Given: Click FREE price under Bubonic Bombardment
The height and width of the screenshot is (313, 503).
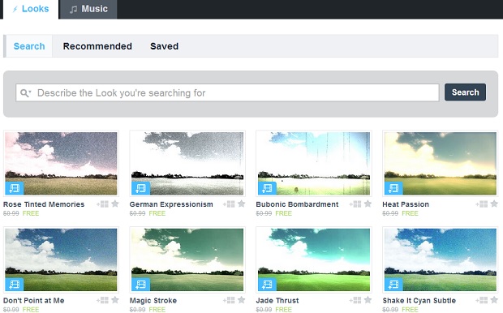Looking at the screenshot, I should pyautogui.click(x=284, y=213).
